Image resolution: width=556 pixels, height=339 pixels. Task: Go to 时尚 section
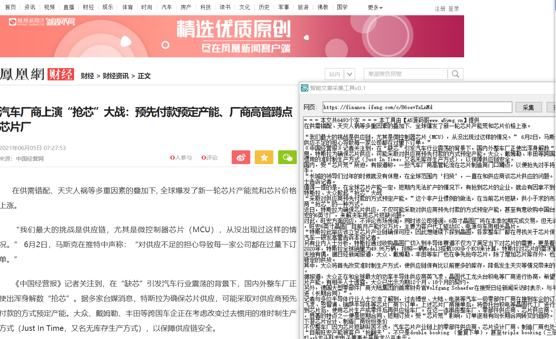coord(147,7)
